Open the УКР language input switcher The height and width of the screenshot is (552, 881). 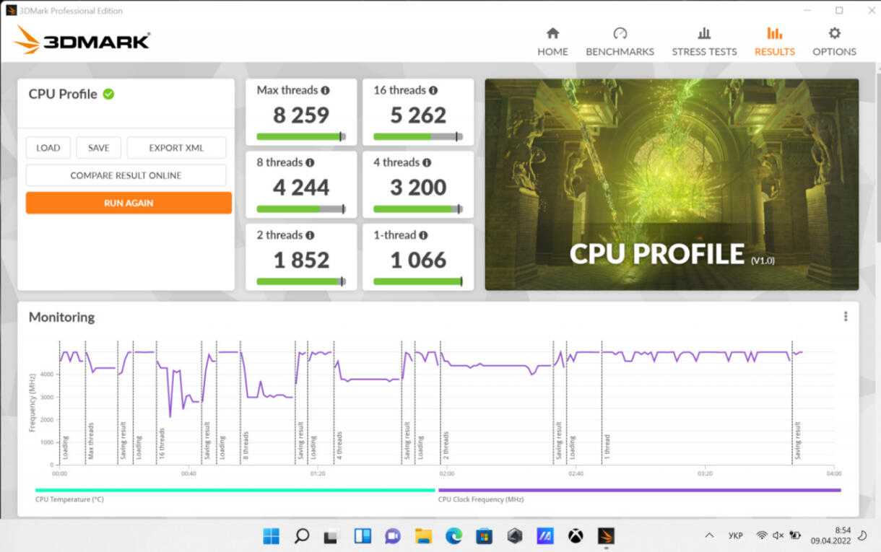735,535
